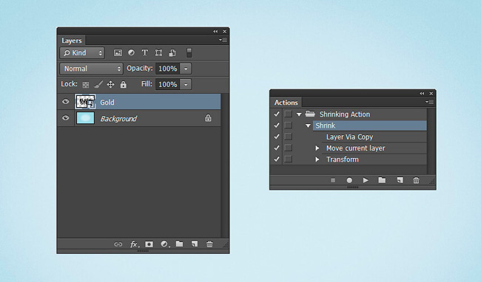Open the Layers panel menu
This screenshot has height=282, width=481.
223,40
